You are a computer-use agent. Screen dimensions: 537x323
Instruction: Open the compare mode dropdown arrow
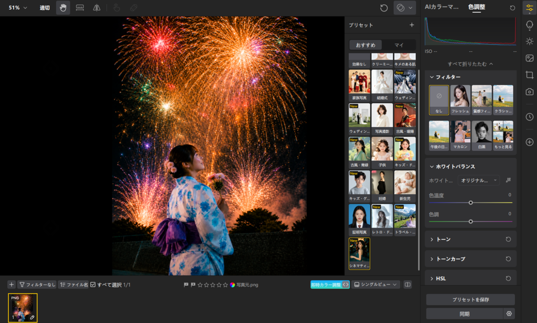(411, 8)
